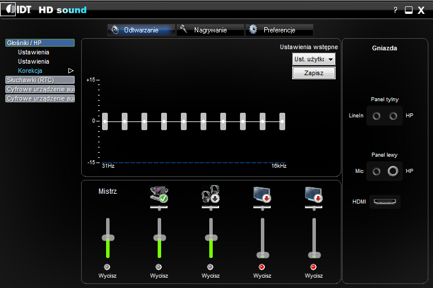433x288 pixels.
Task: Expand the Korekcja arrow in the sidebar
Action: pos(71,71)
